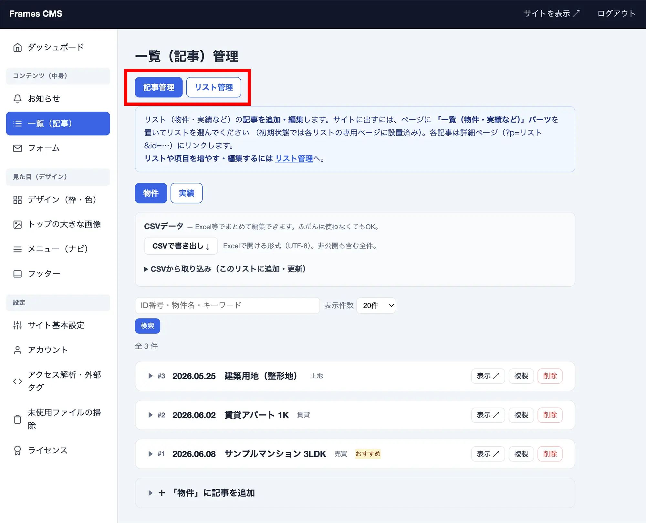
Task: Click the sliders icon for サイト基本設定
Action: click(17, 325)
